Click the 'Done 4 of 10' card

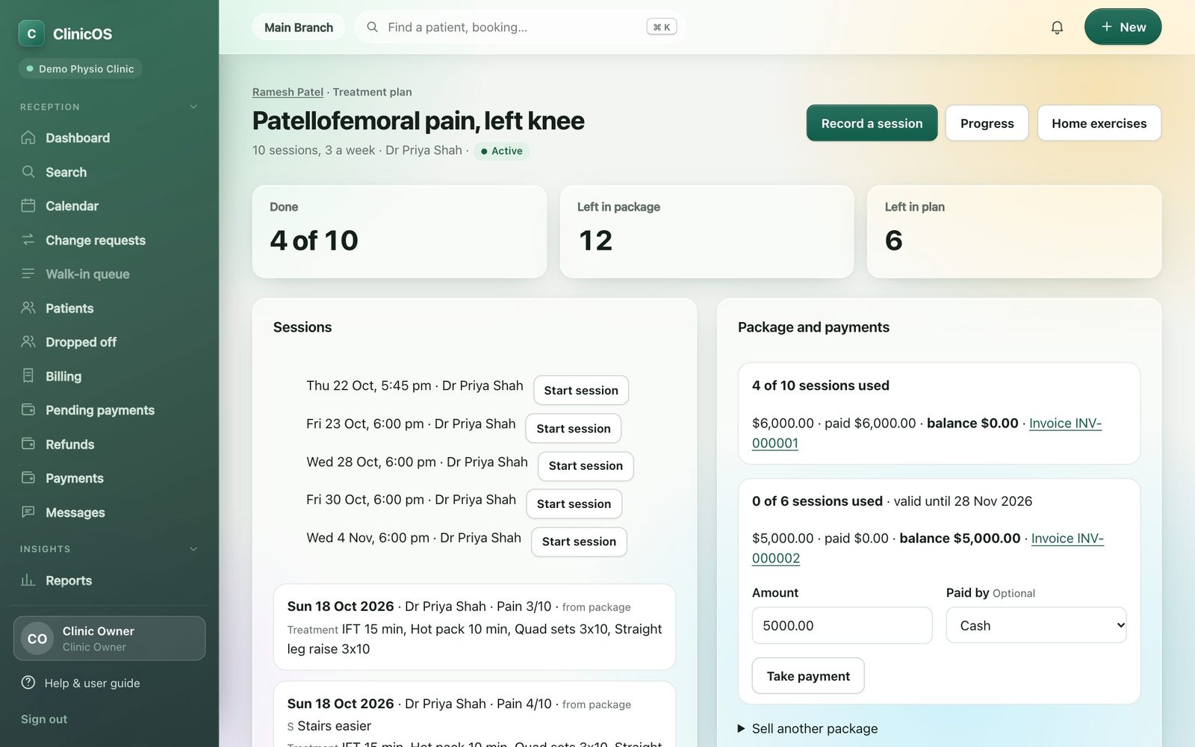400,232
